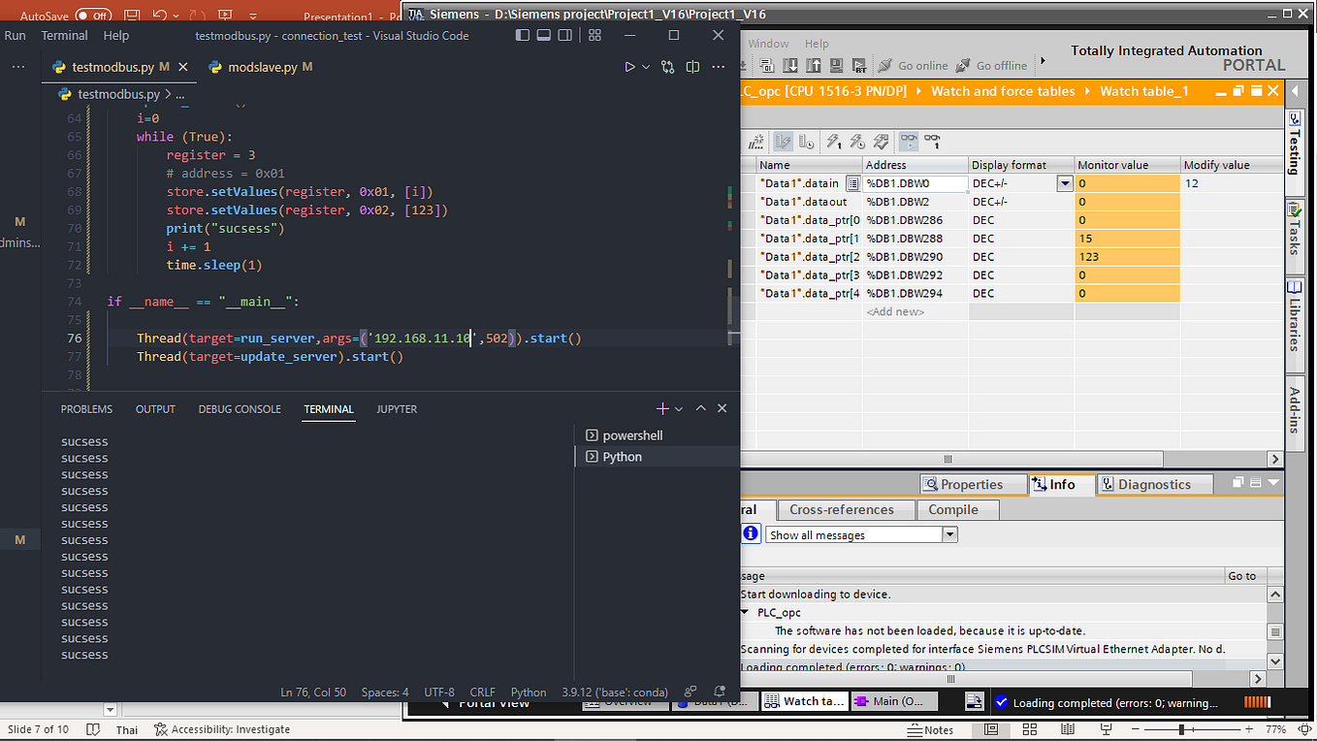Image resolution: width=1317 pixels, height=741 pixels.
Task: Toggle VS Code bottom panel layout
Action: point(543,35)
